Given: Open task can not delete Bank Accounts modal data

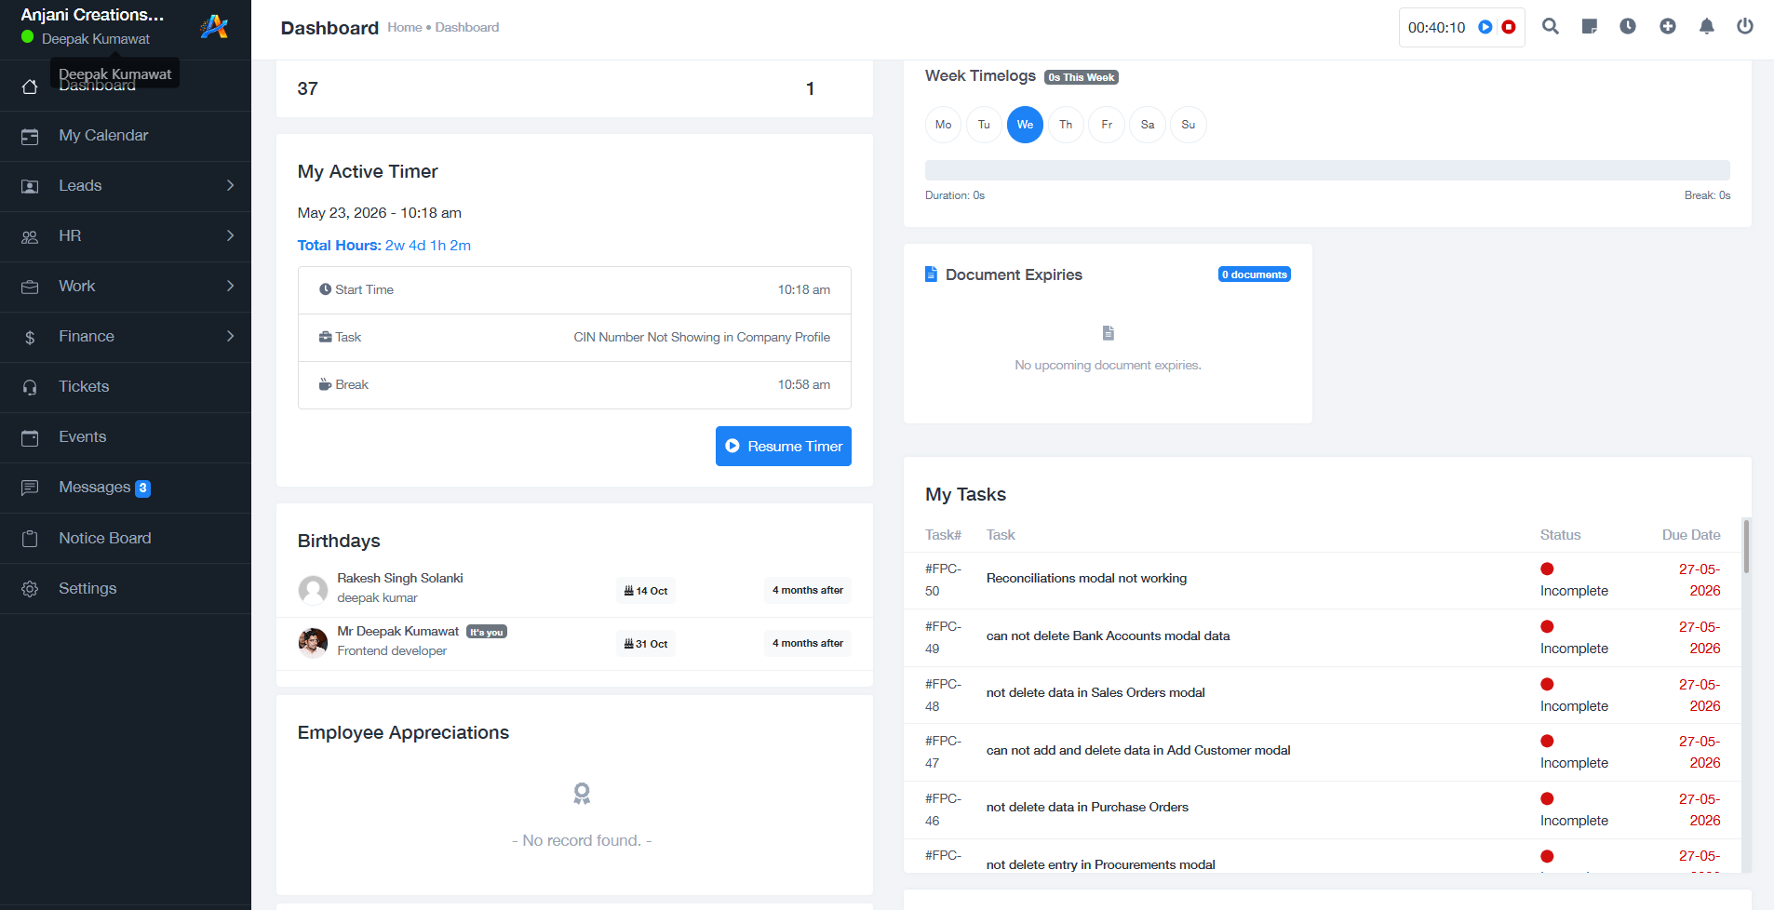Looking at the screenshot, I should pos(1108,636).
